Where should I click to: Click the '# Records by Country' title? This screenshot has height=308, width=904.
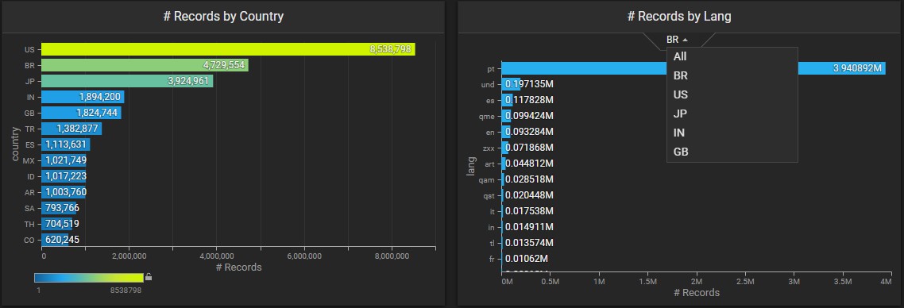223,16
